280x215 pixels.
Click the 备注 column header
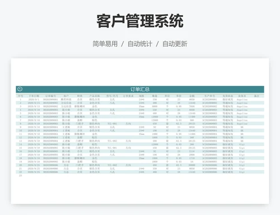point(256,96)
